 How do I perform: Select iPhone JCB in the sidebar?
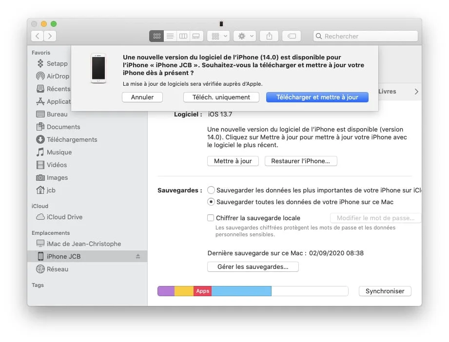pos(87,256)
